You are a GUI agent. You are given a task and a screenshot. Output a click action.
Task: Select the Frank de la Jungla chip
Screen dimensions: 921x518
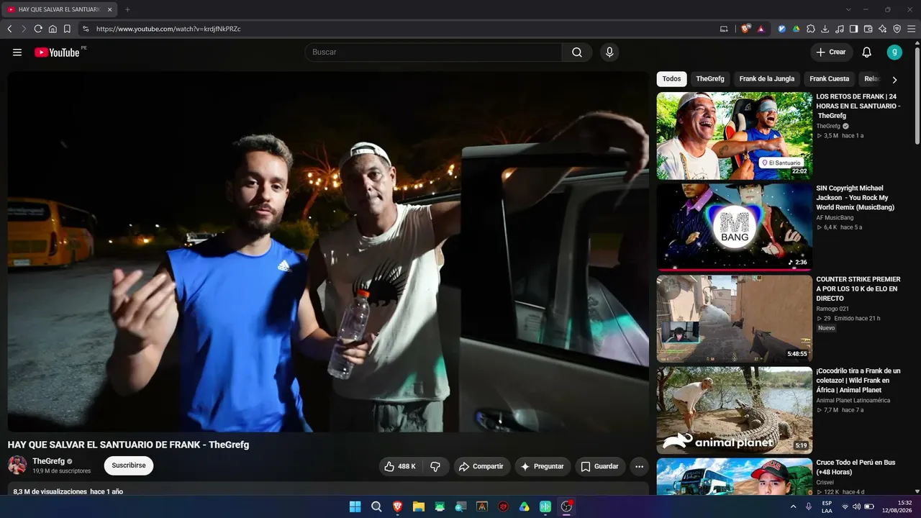(767, 79)
